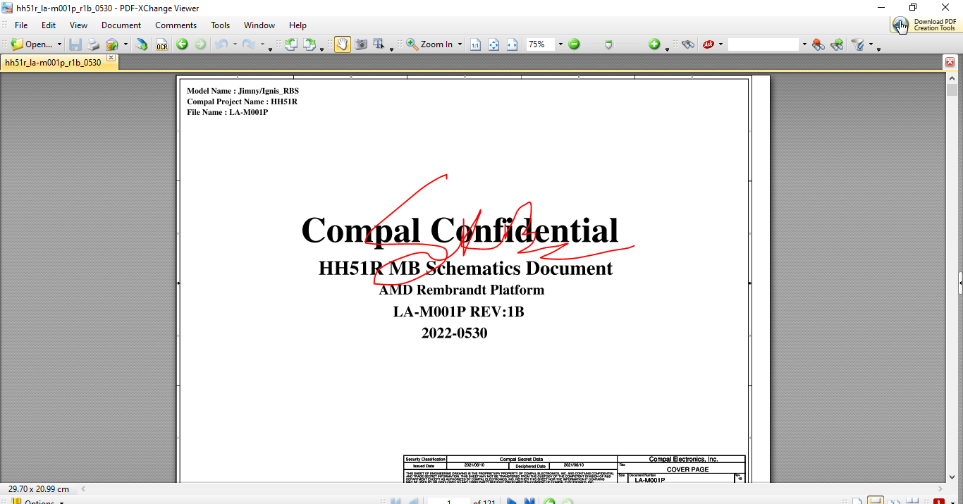Click the Fit Width icon

coord(512,44)
